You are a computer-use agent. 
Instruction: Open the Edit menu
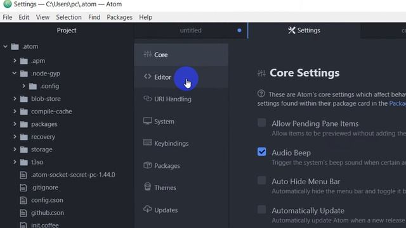coord(24,17)
